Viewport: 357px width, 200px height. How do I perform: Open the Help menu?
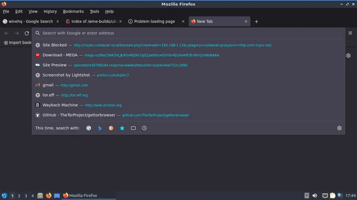click(x=109, y=11)
